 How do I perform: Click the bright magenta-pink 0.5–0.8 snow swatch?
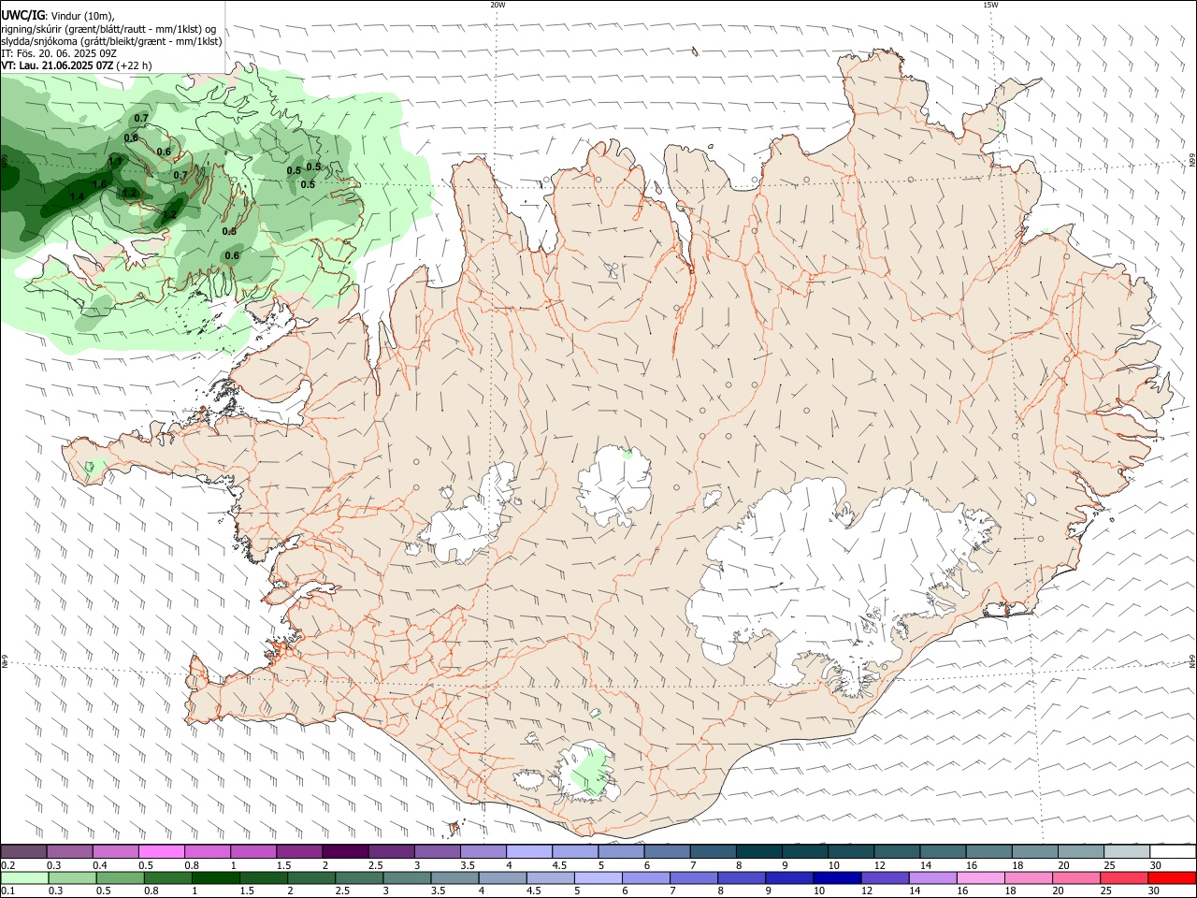[x=162, y=852]
